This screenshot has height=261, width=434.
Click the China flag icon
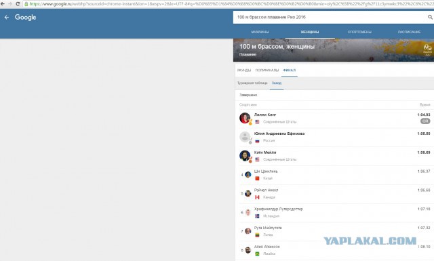257,178
